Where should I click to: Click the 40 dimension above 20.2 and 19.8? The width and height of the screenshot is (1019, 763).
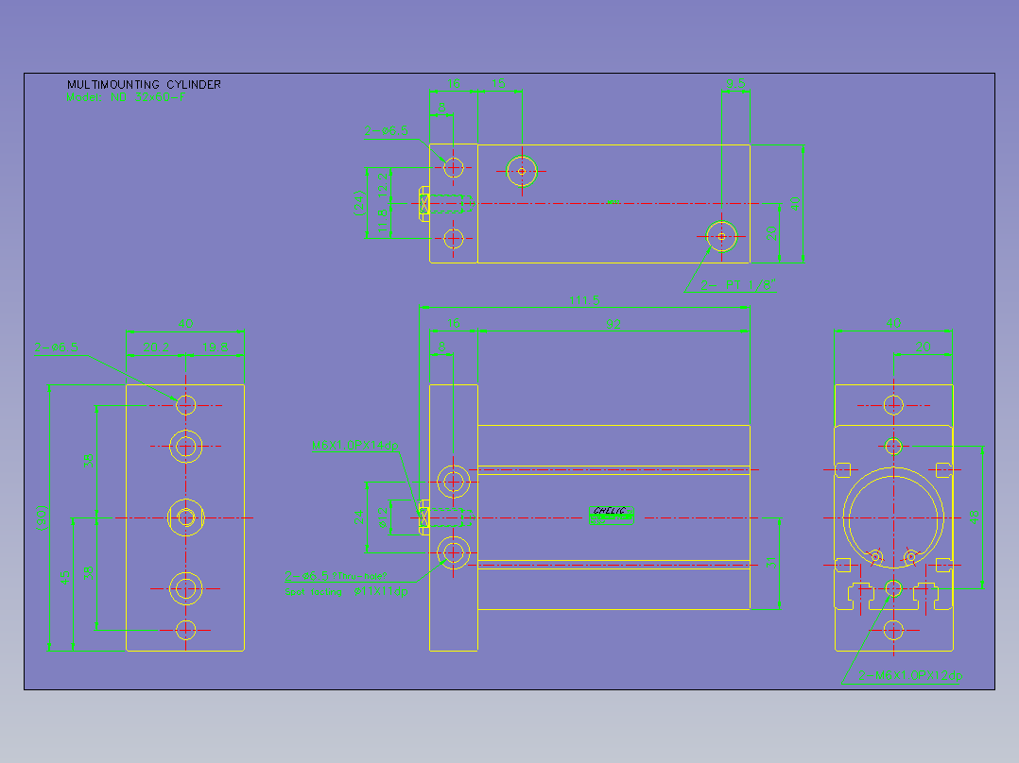pyautogui.click(x=185, y=323)
